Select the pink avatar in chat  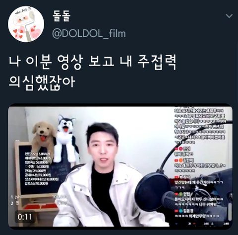[180, 149]
